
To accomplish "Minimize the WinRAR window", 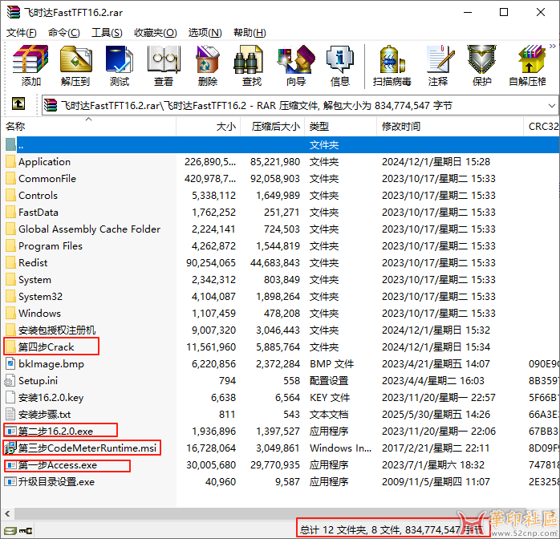I will point(468,13).
